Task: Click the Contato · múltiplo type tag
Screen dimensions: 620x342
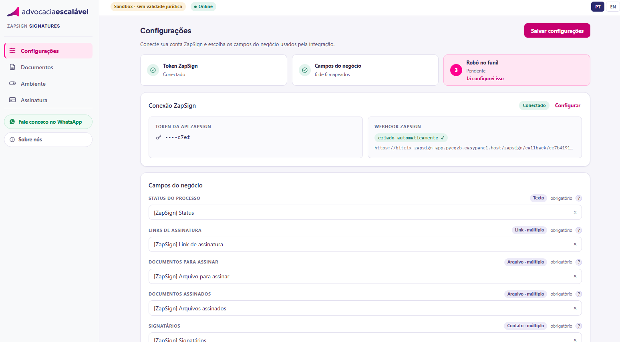Action: [525, 326]
